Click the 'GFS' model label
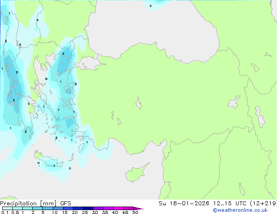 tap(66, 204)
